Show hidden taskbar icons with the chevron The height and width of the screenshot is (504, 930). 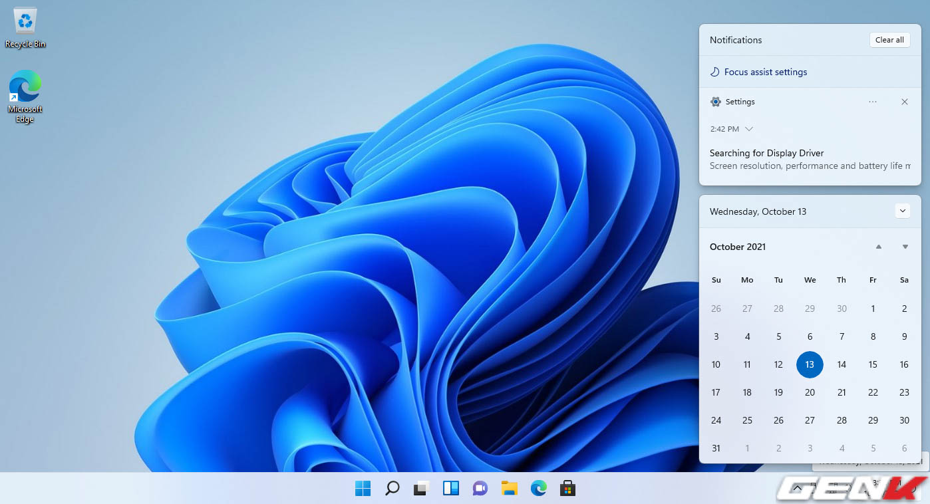tap(796, 487)
